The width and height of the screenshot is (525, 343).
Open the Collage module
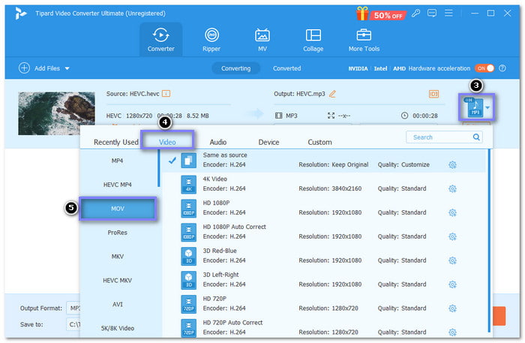(313, 40)
